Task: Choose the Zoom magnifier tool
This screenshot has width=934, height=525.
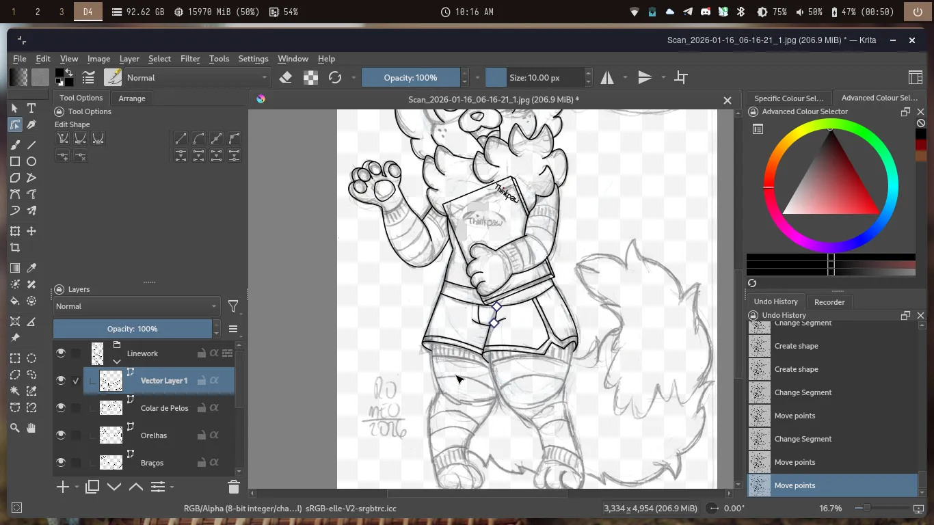Action: [15, 428]
